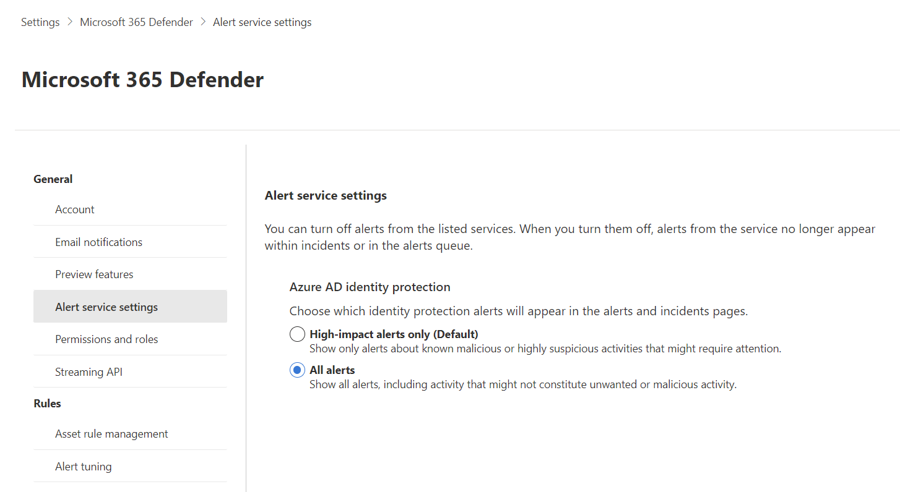Open Email notifications settings

[x=98, y=241]
